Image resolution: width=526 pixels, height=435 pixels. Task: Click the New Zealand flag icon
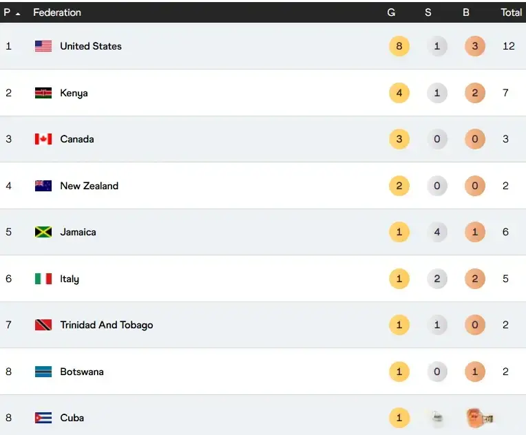pyautogui.click(x=43, y=186)
